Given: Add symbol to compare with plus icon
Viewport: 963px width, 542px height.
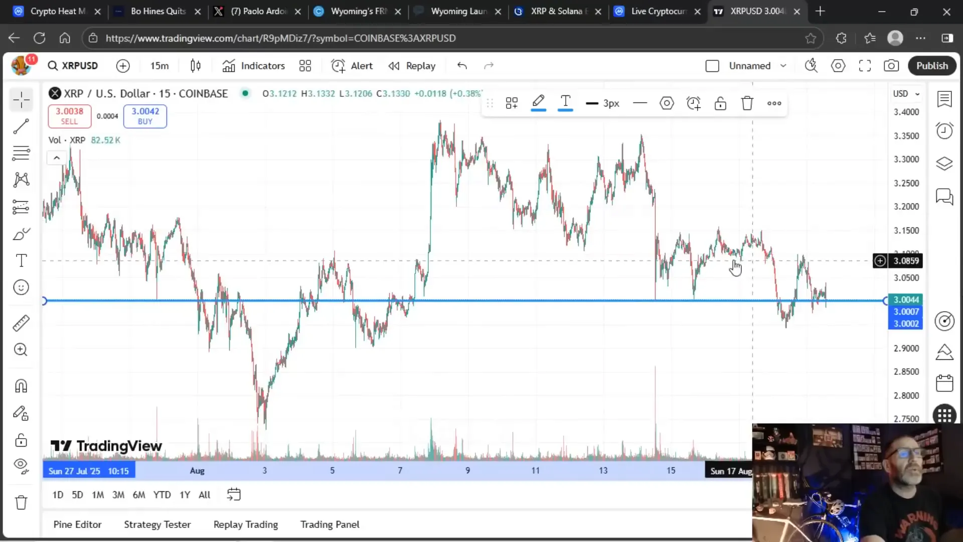Looking at the screenshot, I should 123,66.
